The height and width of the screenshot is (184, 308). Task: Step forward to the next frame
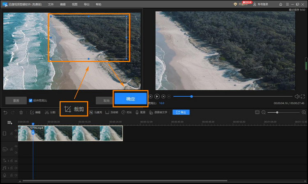[x=163, y=96]
